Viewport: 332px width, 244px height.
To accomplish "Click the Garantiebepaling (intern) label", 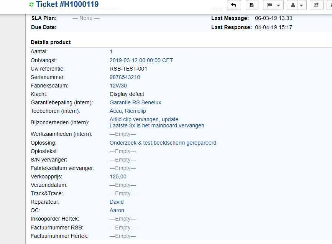I will coord(62,103).
